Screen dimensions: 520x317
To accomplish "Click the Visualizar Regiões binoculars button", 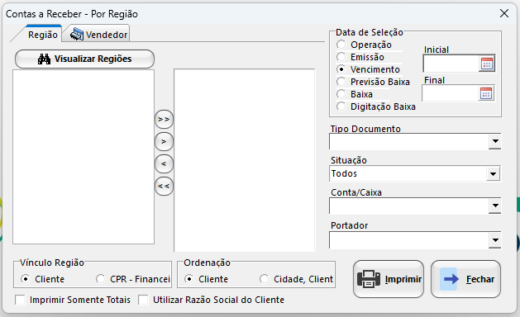I will click(84, 59).
